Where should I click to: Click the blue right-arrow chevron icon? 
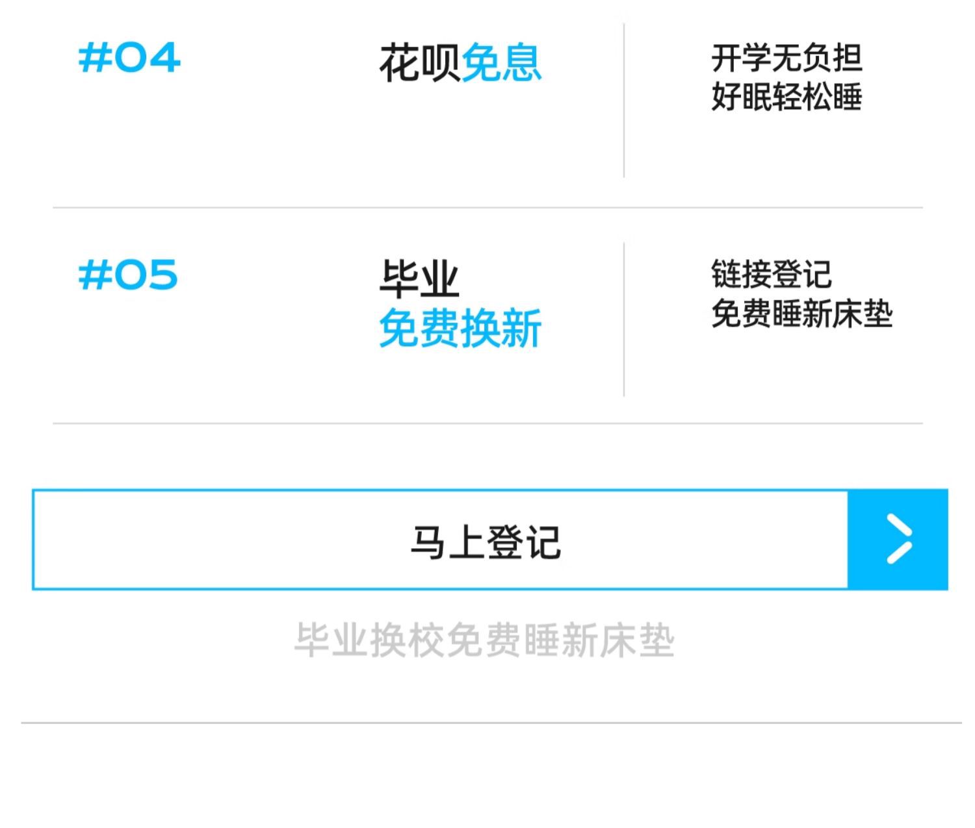pyautogui.click(x=899, y=540)
